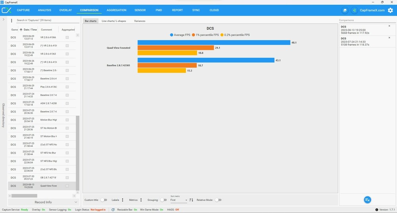
Task: Open the OVERLAY tab
Action: pyautogui.click(x=66, y=10)
